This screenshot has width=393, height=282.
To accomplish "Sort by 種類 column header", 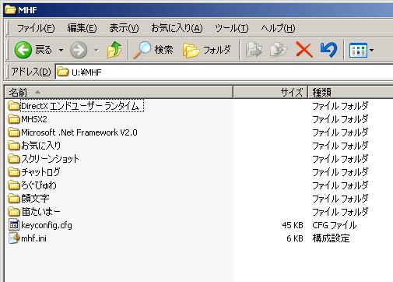I will (x=350, y=92).
